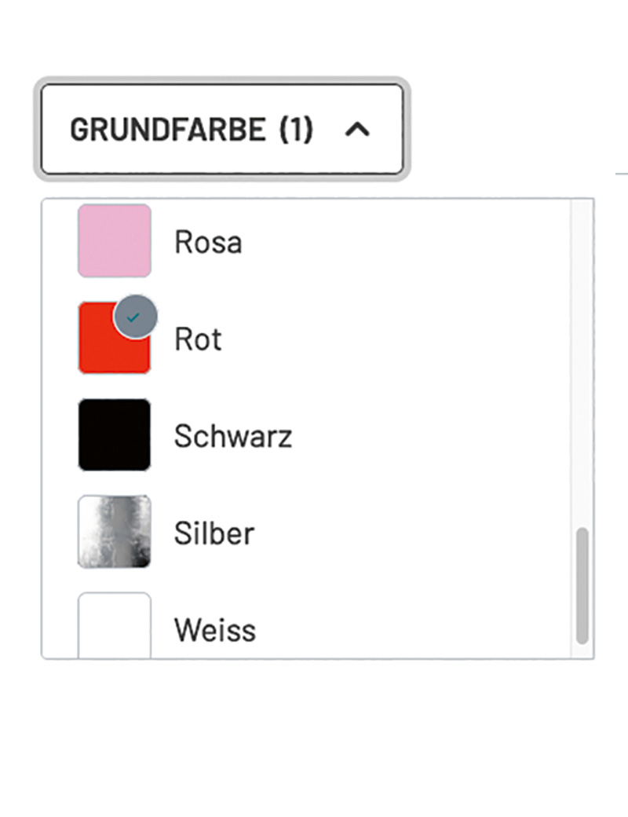Click scrollbar track below the thumb
Image resolution: width=628 pixels, height=817 pixels.
582,651
